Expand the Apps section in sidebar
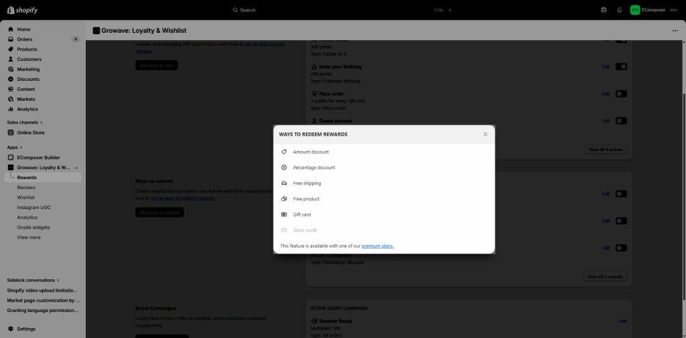This screenshot has width=686, height=338. click(x=15, y=147)
